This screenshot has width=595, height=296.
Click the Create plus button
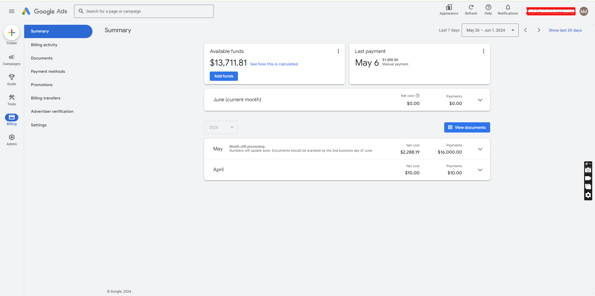[12, 33]
